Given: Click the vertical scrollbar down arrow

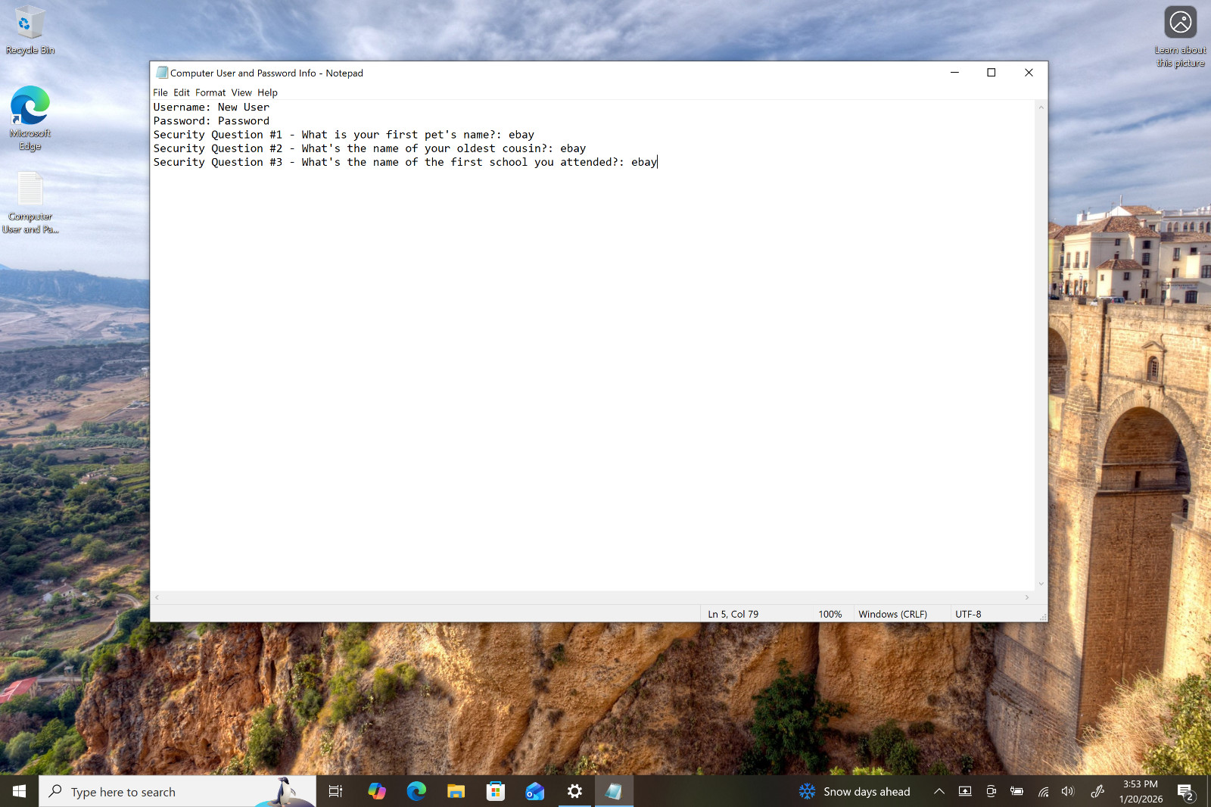Looking at the screenshot, I should pos(1041,584).
